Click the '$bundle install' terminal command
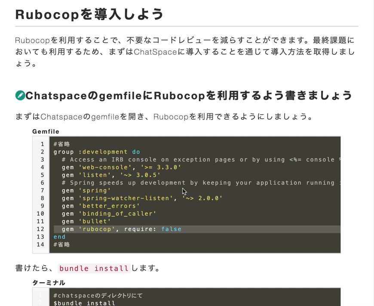This screenshot has width=374, height=306. pyautogui.click(x=84, y=303)
